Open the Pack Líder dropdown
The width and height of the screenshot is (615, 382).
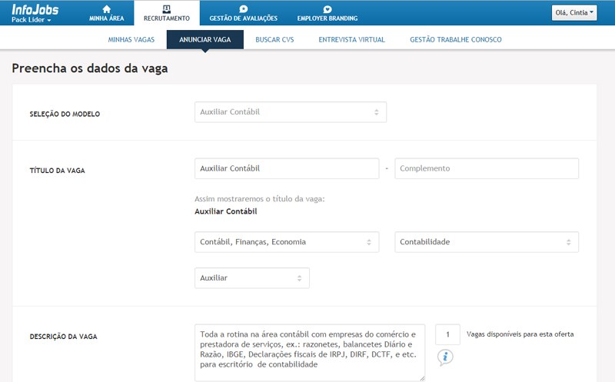coord(32,20)
